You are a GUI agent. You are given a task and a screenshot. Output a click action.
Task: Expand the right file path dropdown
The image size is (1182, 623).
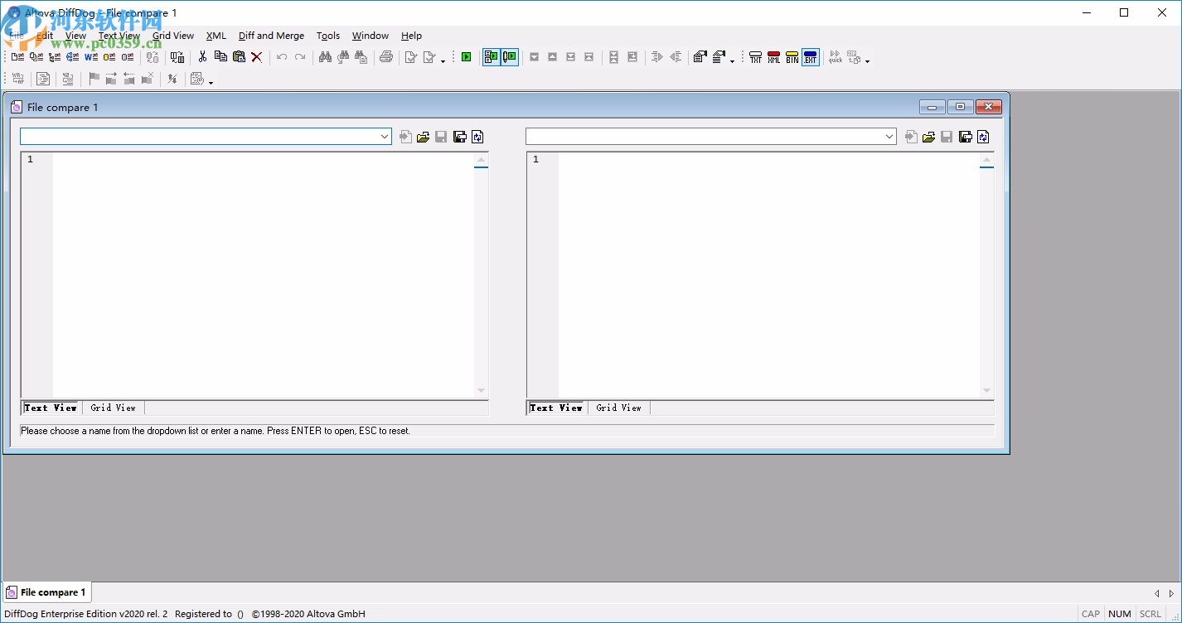point(889,137)
